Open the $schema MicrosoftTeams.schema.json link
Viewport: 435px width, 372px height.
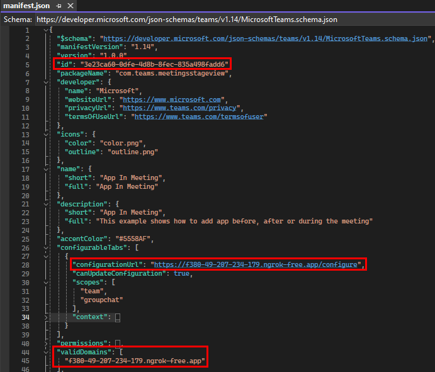265,38
